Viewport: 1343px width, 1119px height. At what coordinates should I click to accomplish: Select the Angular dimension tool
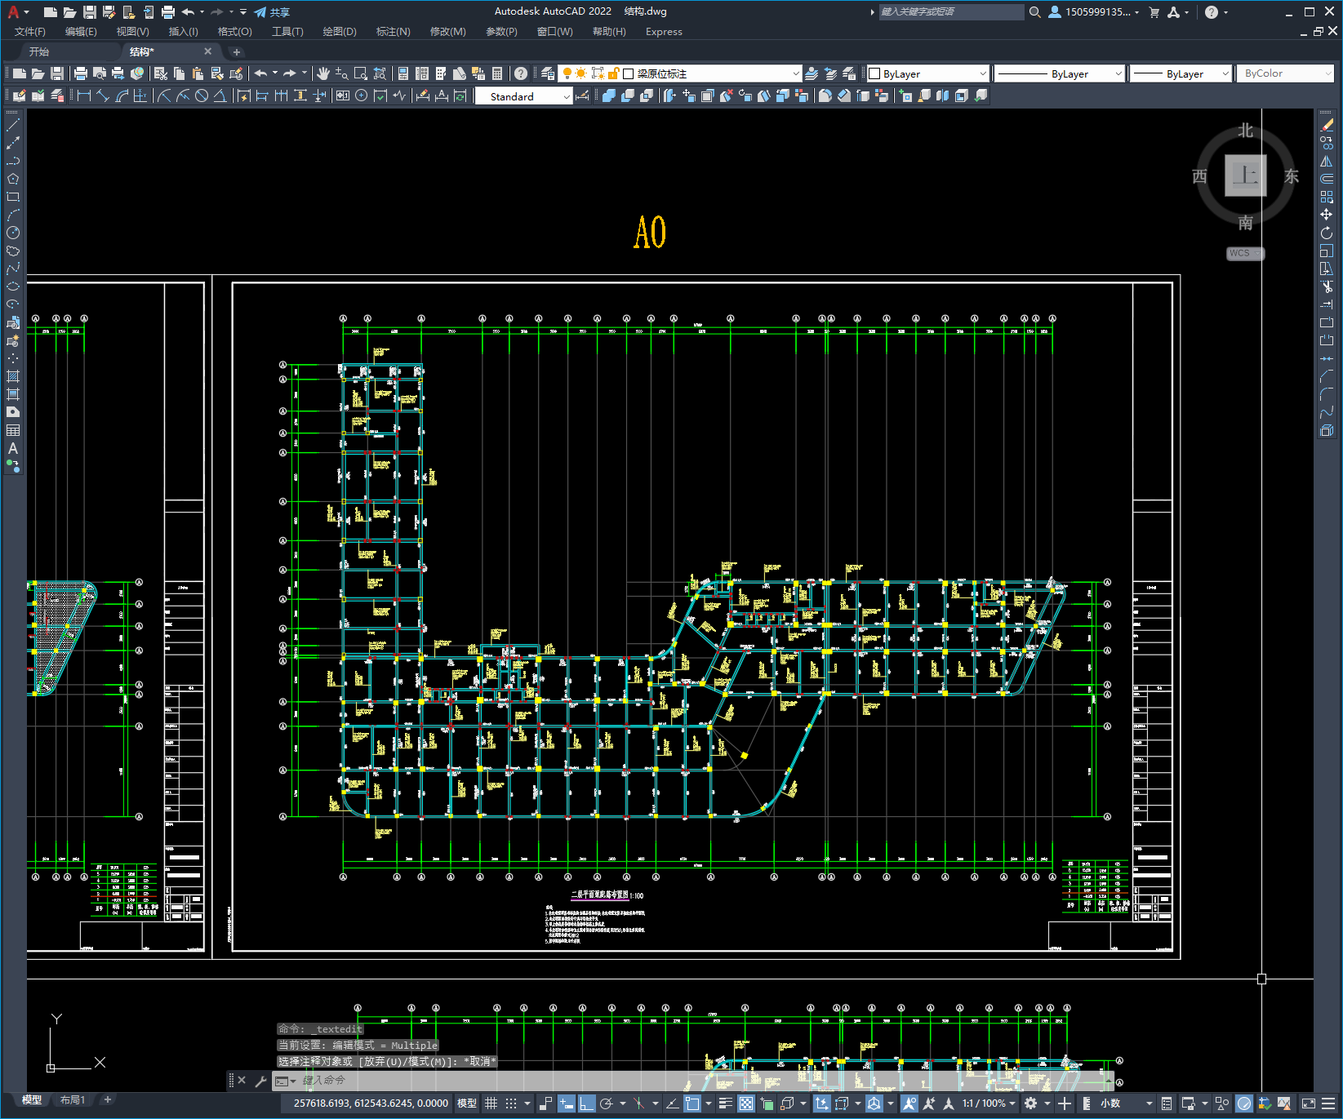pos(220,95)
